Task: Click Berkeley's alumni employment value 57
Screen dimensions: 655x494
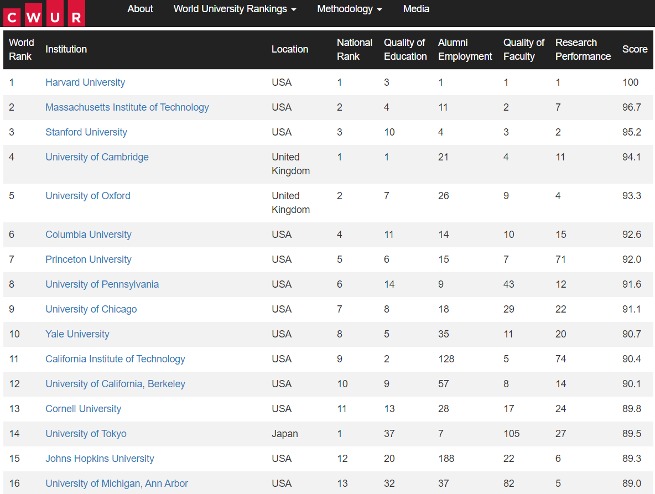Action: [x=444, y=384]
